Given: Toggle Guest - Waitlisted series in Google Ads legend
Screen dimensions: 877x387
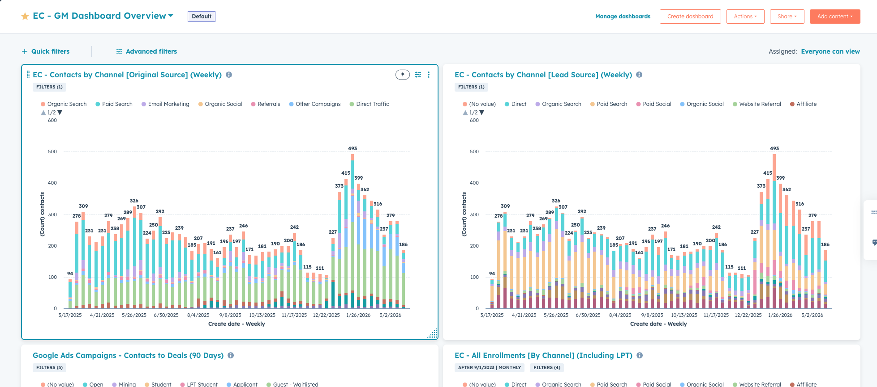Looking at the screenshot, I should (292, 384).
